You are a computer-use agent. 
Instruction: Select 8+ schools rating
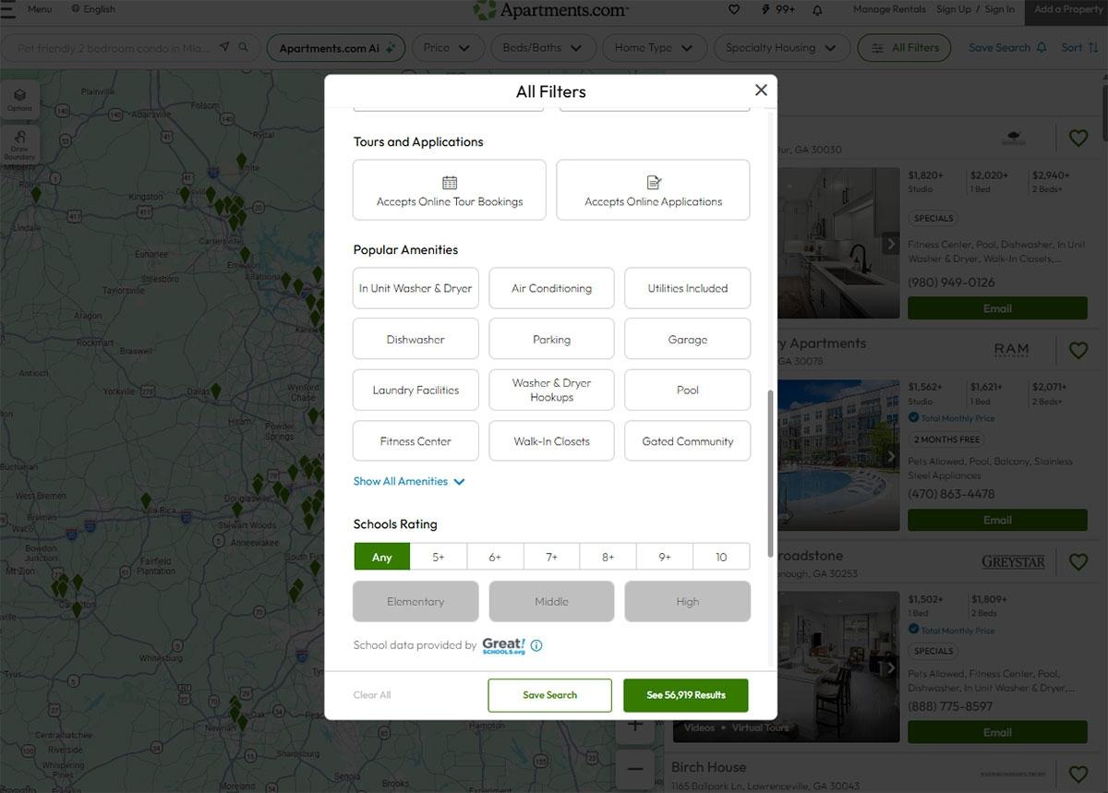pos(608,557)
